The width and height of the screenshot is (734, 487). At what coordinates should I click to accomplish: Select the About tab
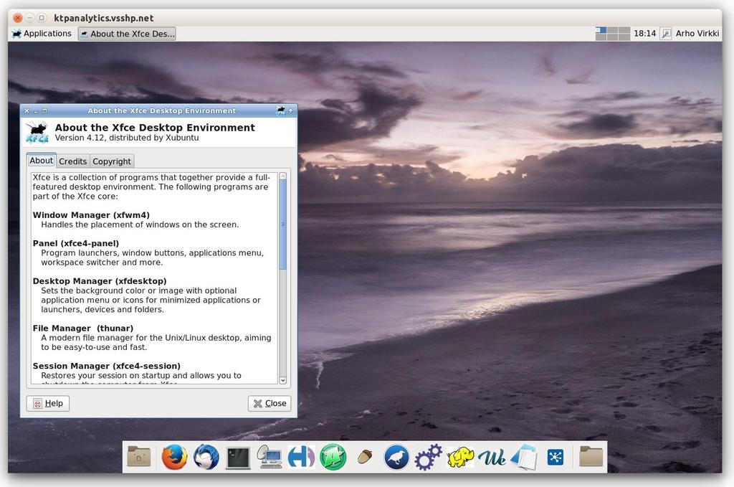click(41, 161)
